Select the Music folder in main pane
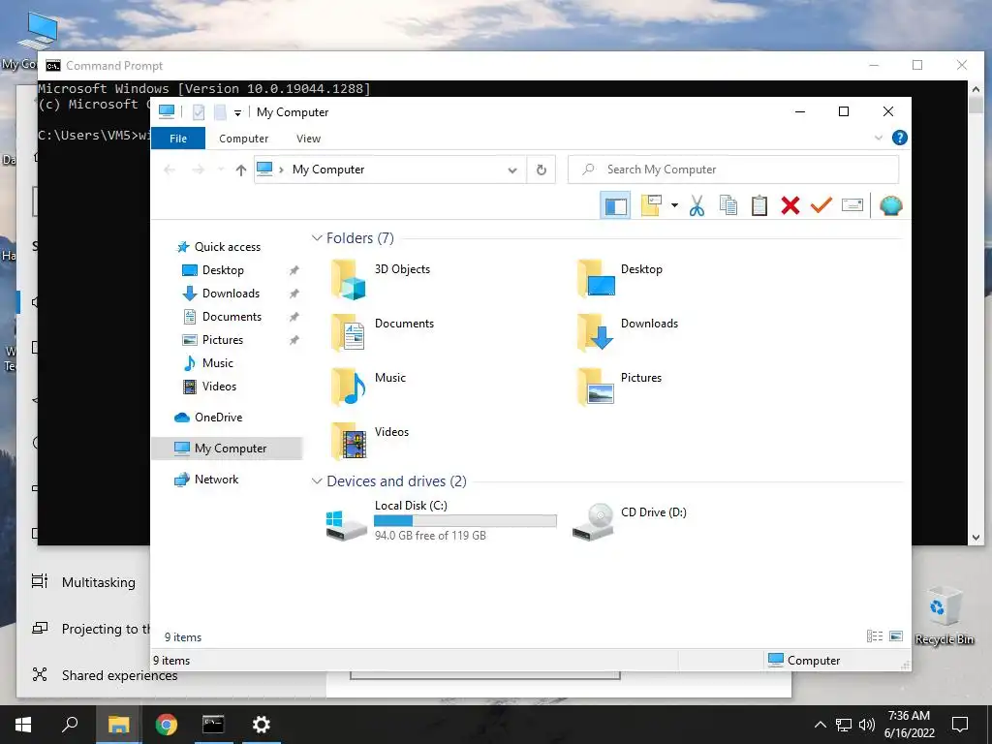This screenshot has height=744, width=992. [367, 387]
